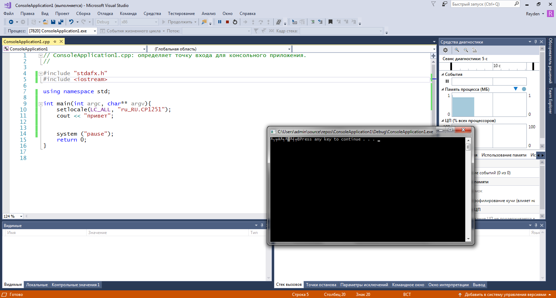Open the Вывод tab
This screenshot has height=298, width=556.
tap(479, 285)
